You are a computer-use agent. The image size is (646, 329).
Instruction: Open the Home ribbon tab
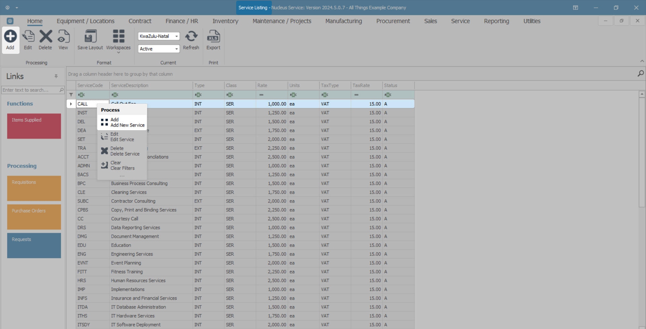click(x=35, y=21)
